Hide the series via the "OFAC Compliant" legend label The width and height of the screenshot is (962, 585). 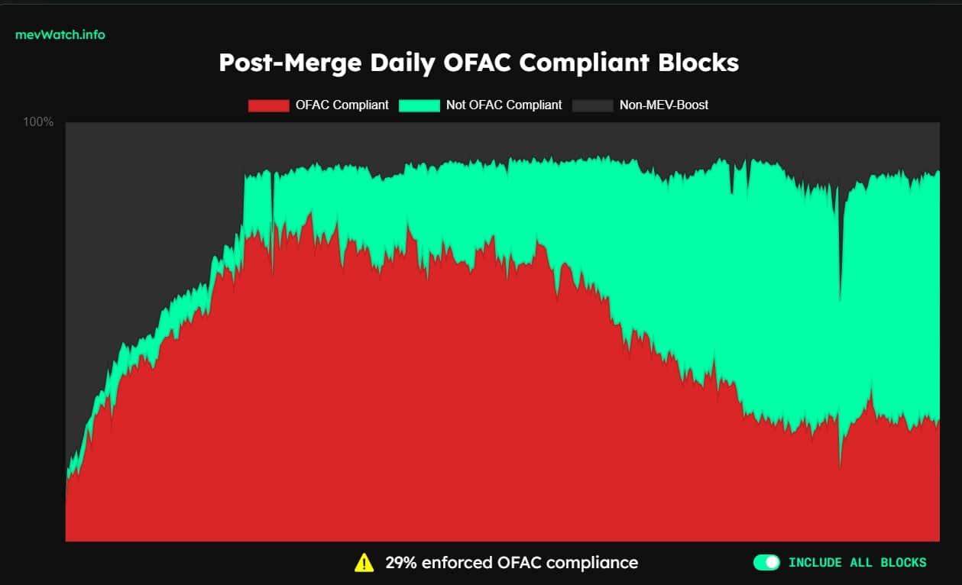click(x=342, y=105)
